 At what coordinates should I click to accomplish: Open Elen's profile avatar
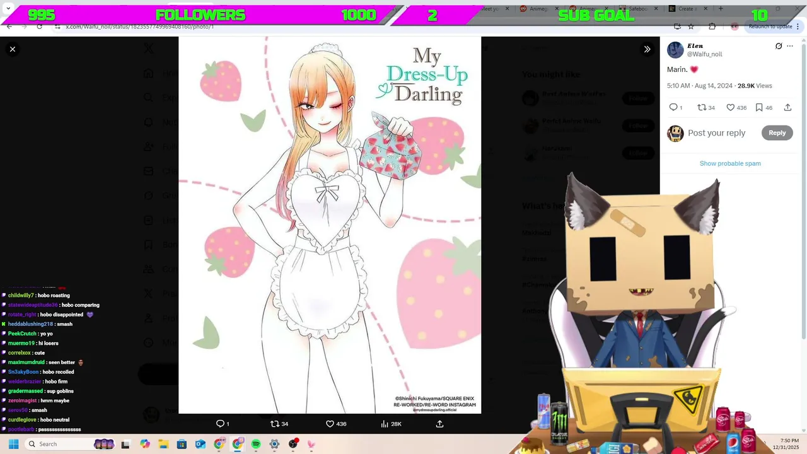675,50
